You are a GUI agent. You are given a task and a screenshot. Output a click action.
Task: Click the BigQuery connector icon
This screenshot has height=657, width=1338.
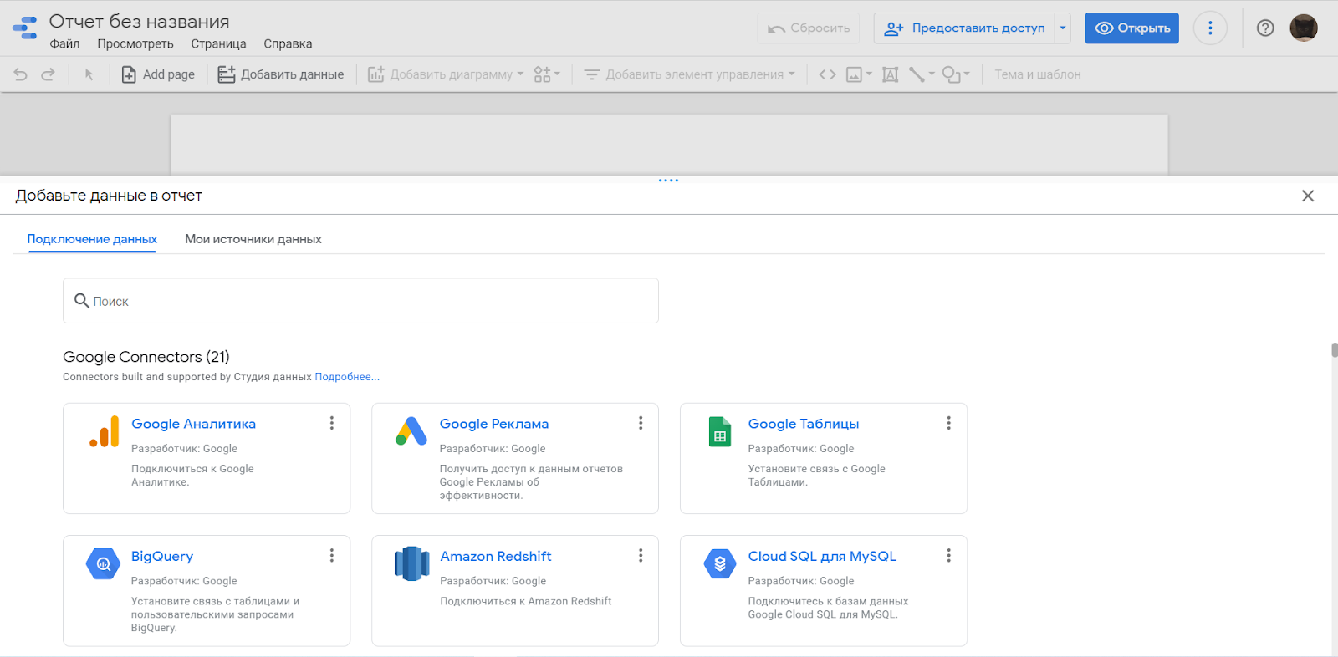click(103, 563)
